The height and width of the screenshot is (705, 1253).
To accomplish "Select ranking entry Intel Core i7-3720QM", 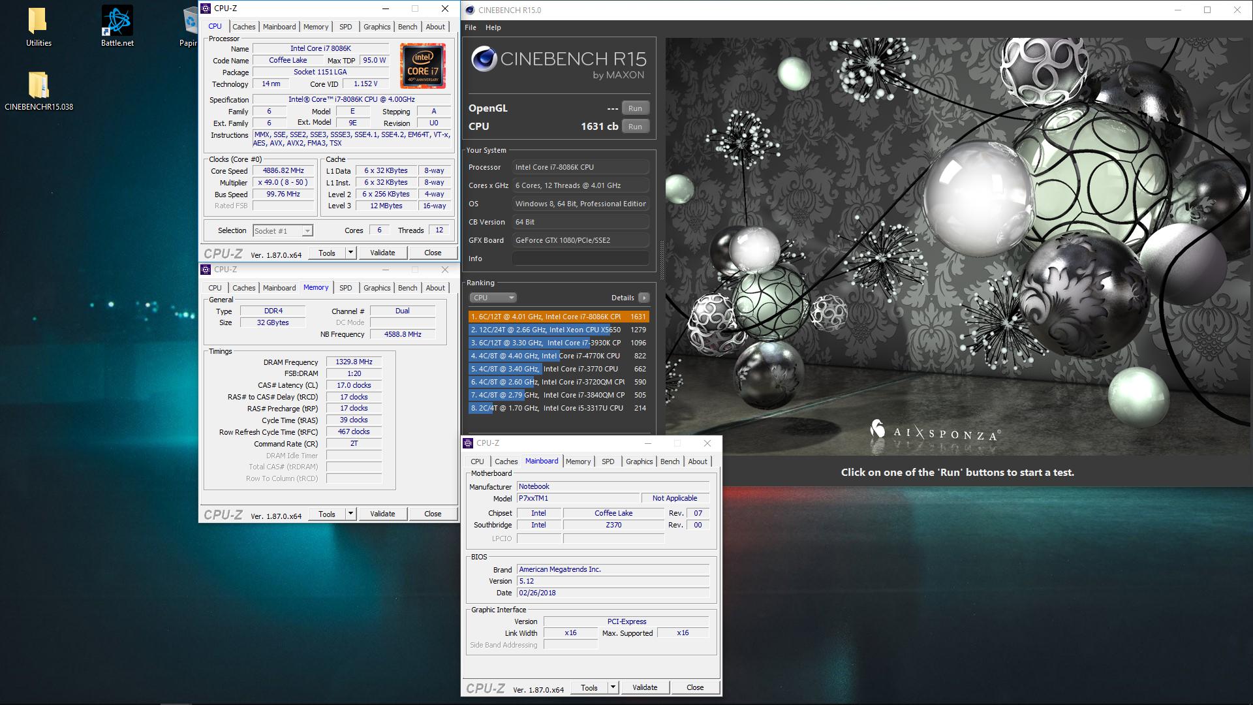I will [x=559, y=382].
